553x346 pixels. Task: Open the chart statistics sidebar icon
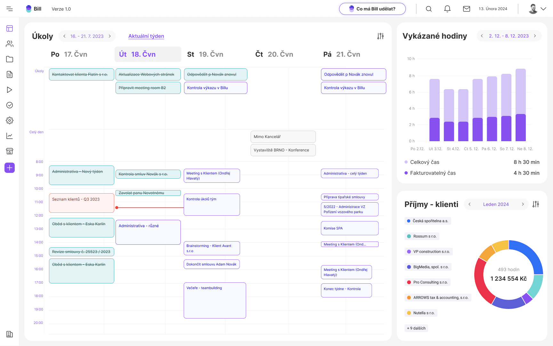(10, 136)
